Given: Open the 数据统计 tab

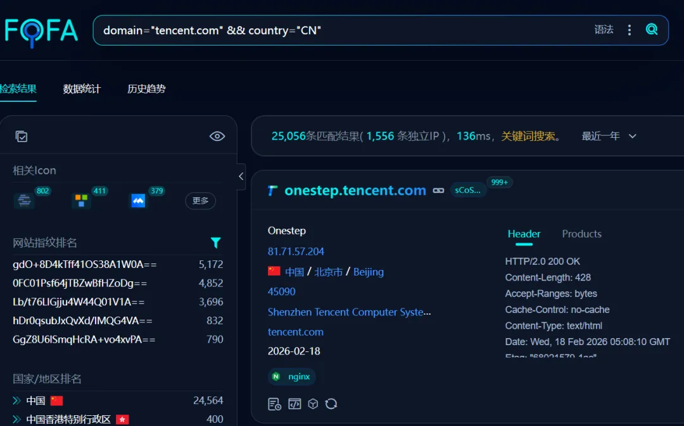Looking at the screenshot, I should (82, 89).
